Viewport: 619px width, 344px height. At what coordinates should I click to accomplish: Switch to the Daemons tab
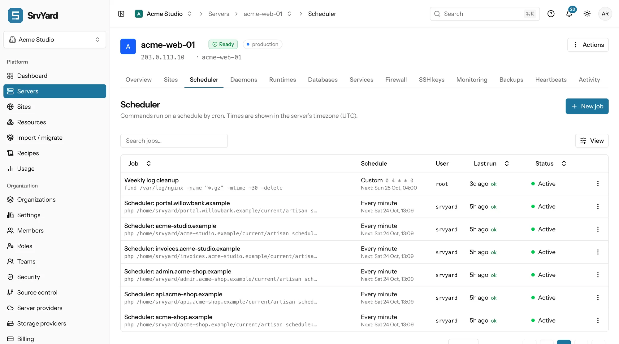point(244,80)
